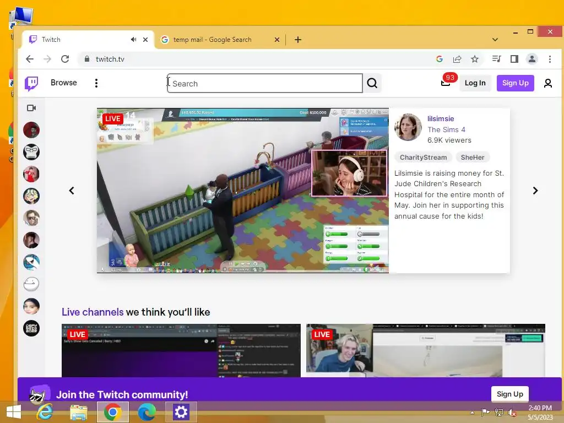Share this page icon in address bar
Image resolution: width=564 pixels, height=423 pixels.
457,59
